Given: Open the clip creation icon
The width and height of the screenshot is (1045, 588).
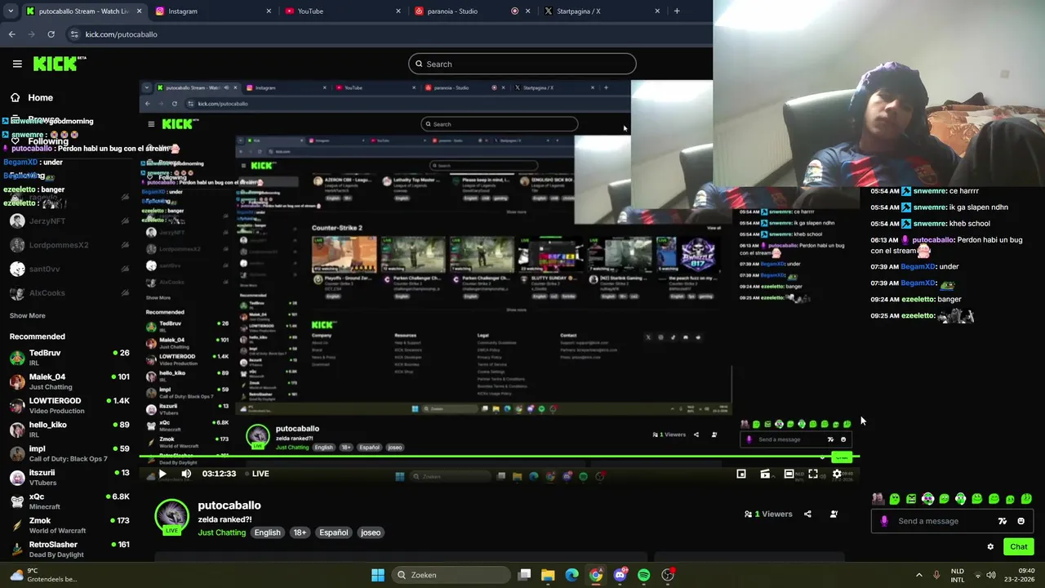Looking at the screenshot, I should (765, 474).
